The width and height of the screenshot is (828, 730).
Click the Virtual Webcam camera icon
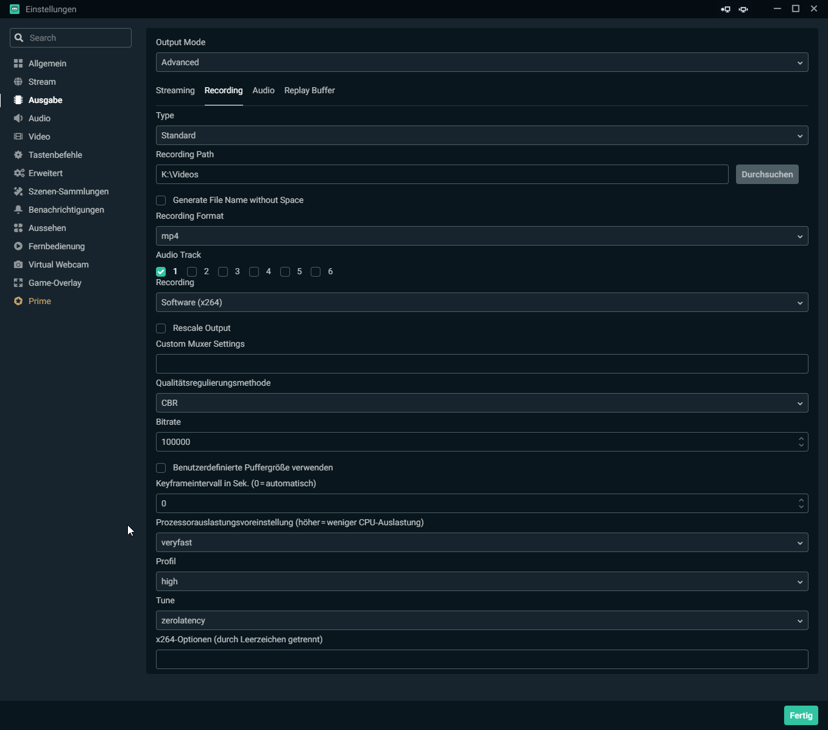pos(18,264)
